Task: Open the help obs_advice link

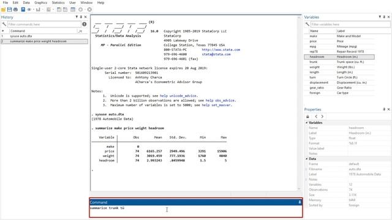Action: (x=221, y=100)
